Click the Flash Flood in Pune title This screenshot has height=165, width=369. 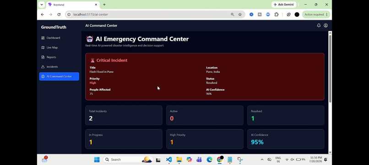tap(102, 72)
